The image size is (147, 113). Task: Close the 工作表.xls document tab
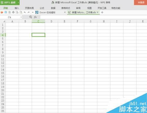point(98,12)
